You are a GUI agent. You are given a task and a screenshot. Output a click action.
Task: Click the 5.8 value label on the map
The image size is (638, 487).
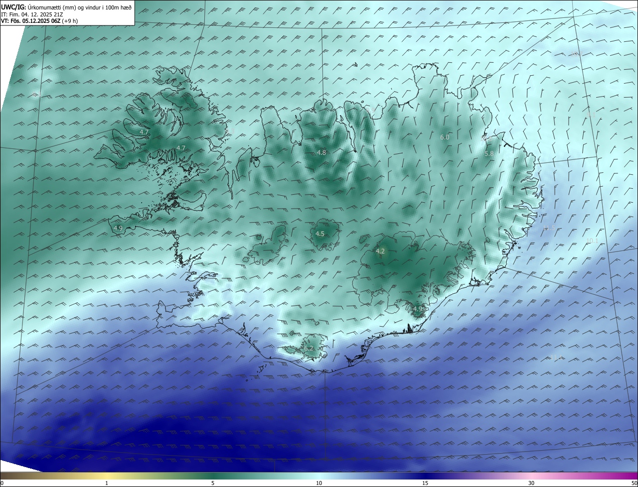point(489,154)
